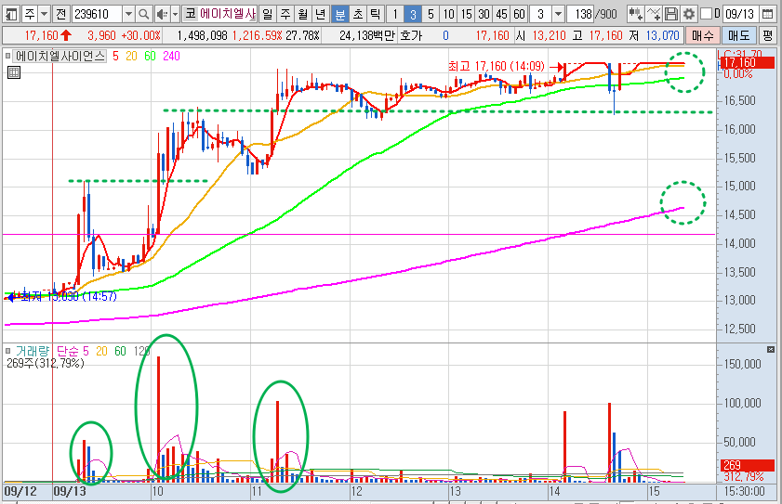The width and height of the screenshot is (782, 504).
Task: Switch to daily chart tab 일
Action: (268, 14)
